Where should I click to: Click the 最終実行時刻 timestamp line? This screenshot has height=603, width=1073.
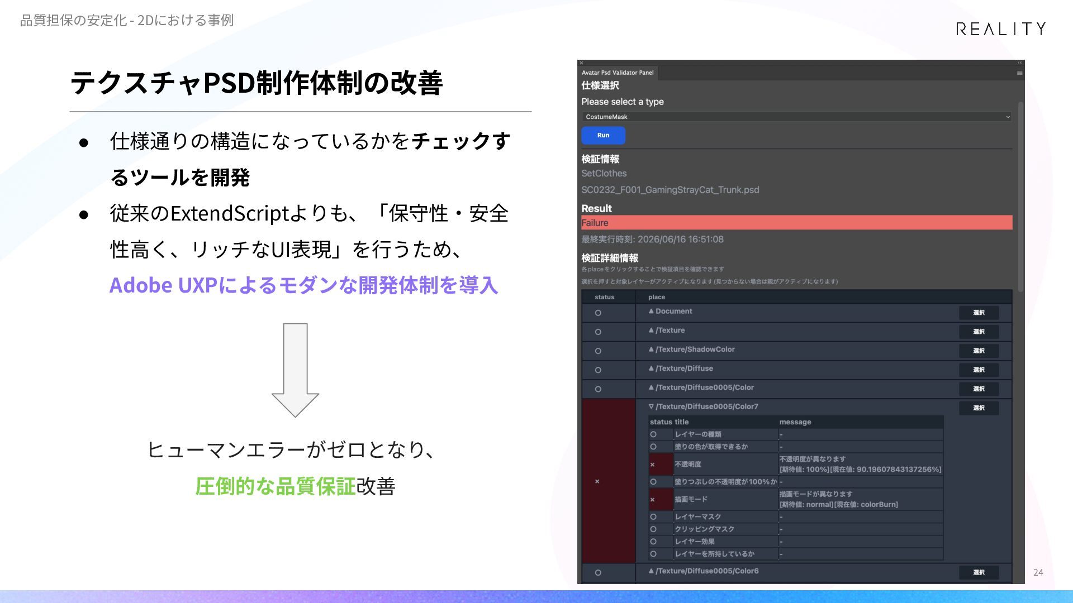(652, 240)
